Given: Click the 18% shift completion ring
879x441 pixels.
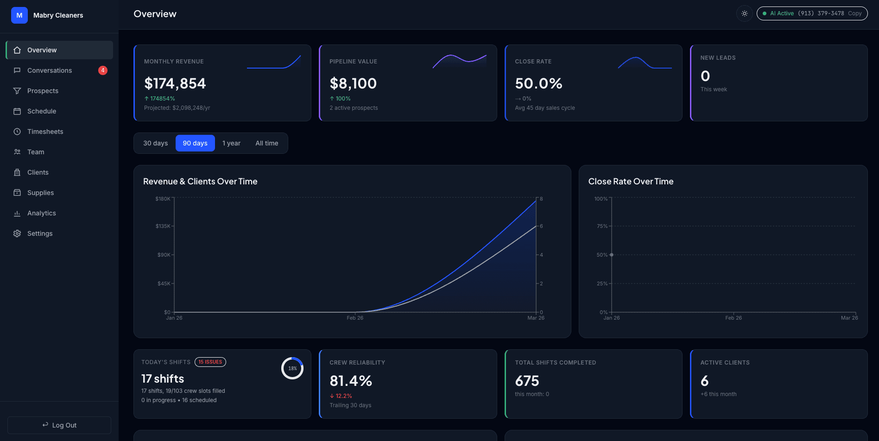Looking at the screenshot, I should pos(292,368).
